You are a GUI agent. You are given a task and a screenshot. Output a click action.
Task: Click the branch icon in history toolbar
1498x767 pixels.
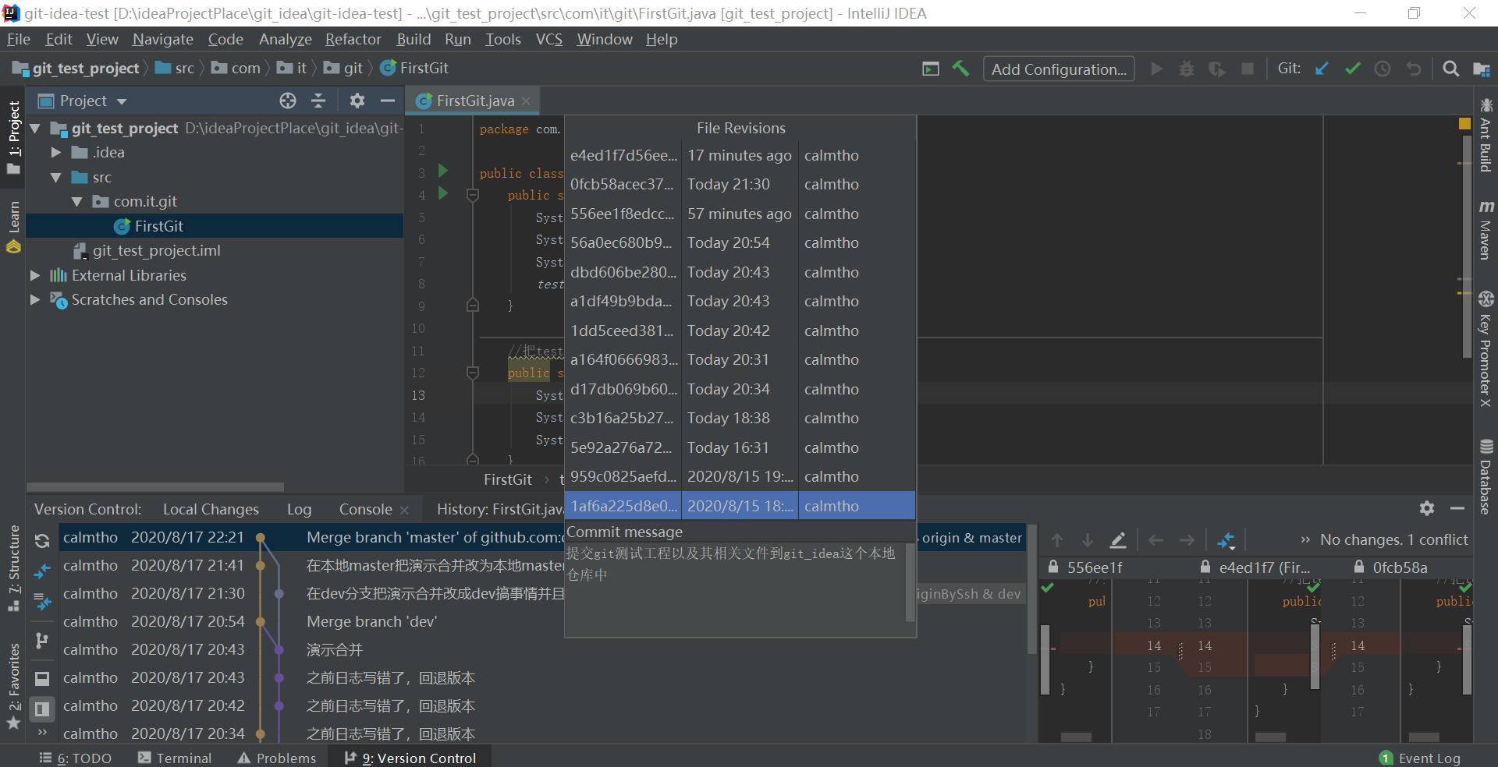coord(42,641)
